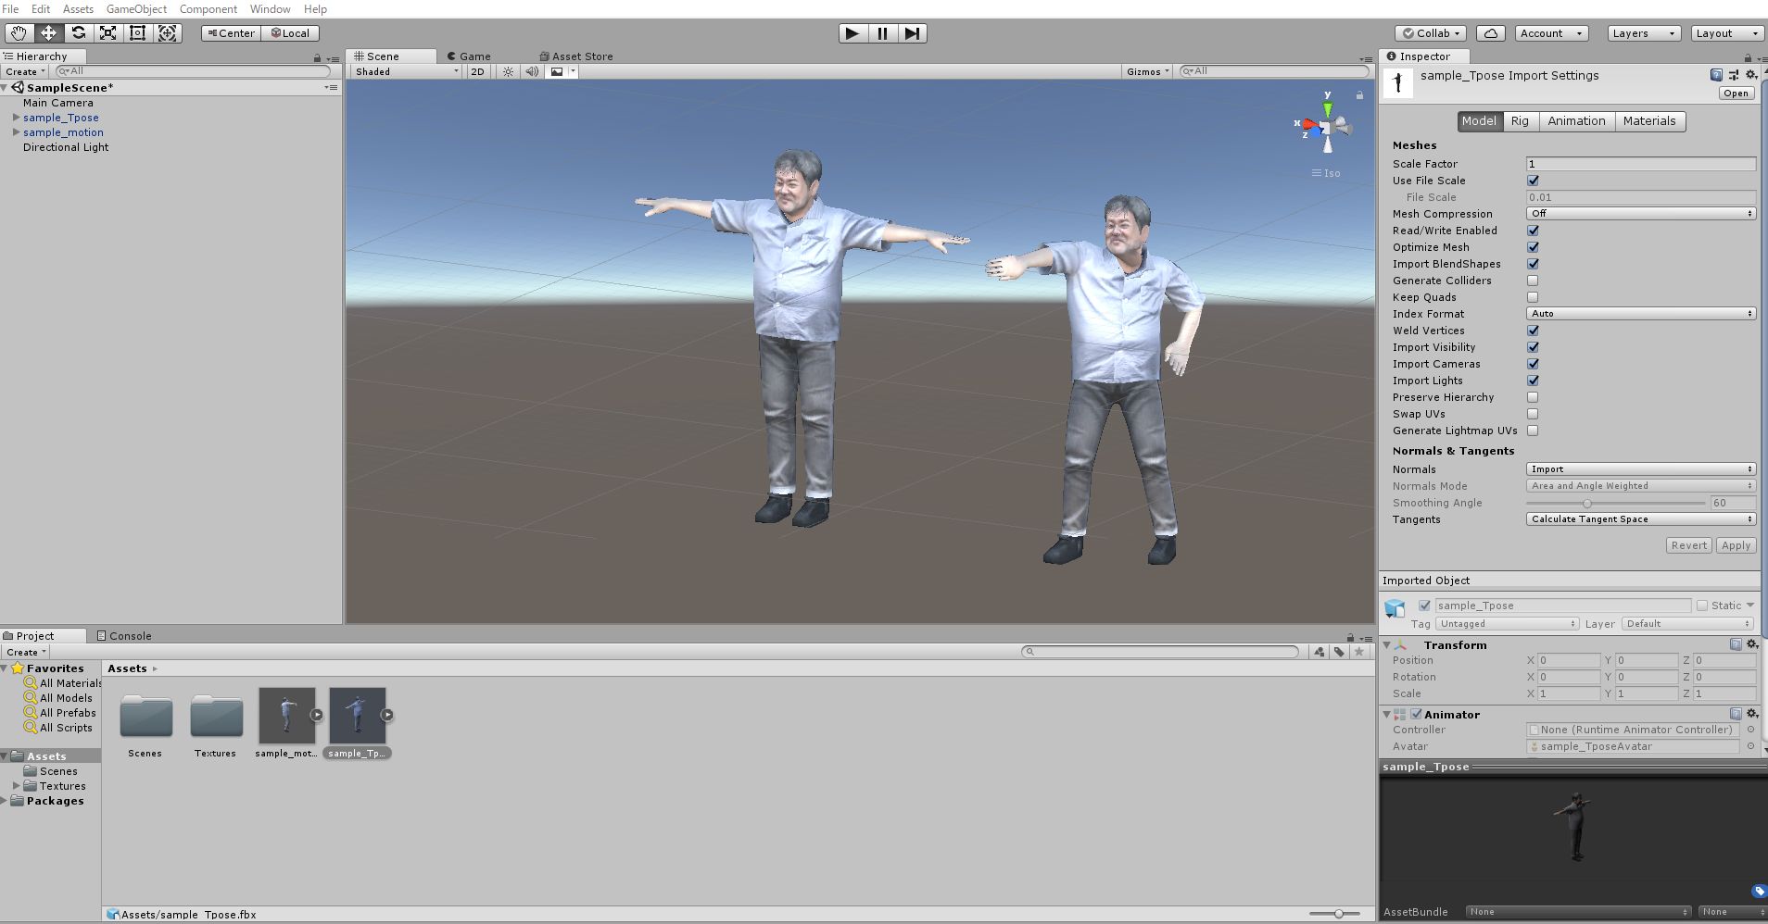This screenshot has width=1768, height=924.
Task: Expand sample_Tpose in Hierarchy
Action: (x=16, y=118)
